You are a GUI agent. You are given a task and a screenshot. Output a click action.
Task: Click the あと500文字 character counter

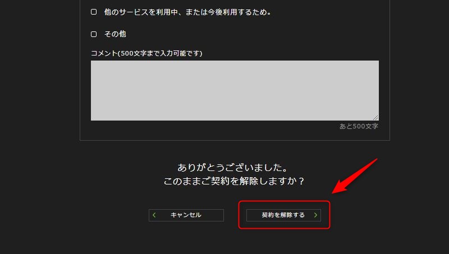pyautogui.click(x=359, y=126)
